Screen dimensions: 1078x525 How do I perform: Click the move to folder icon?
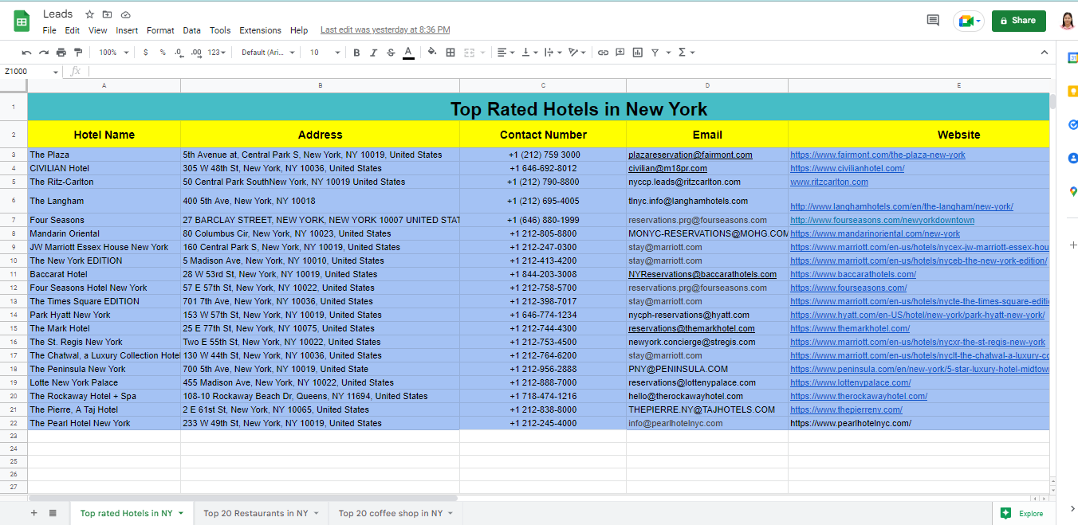[x=108, y=14]
